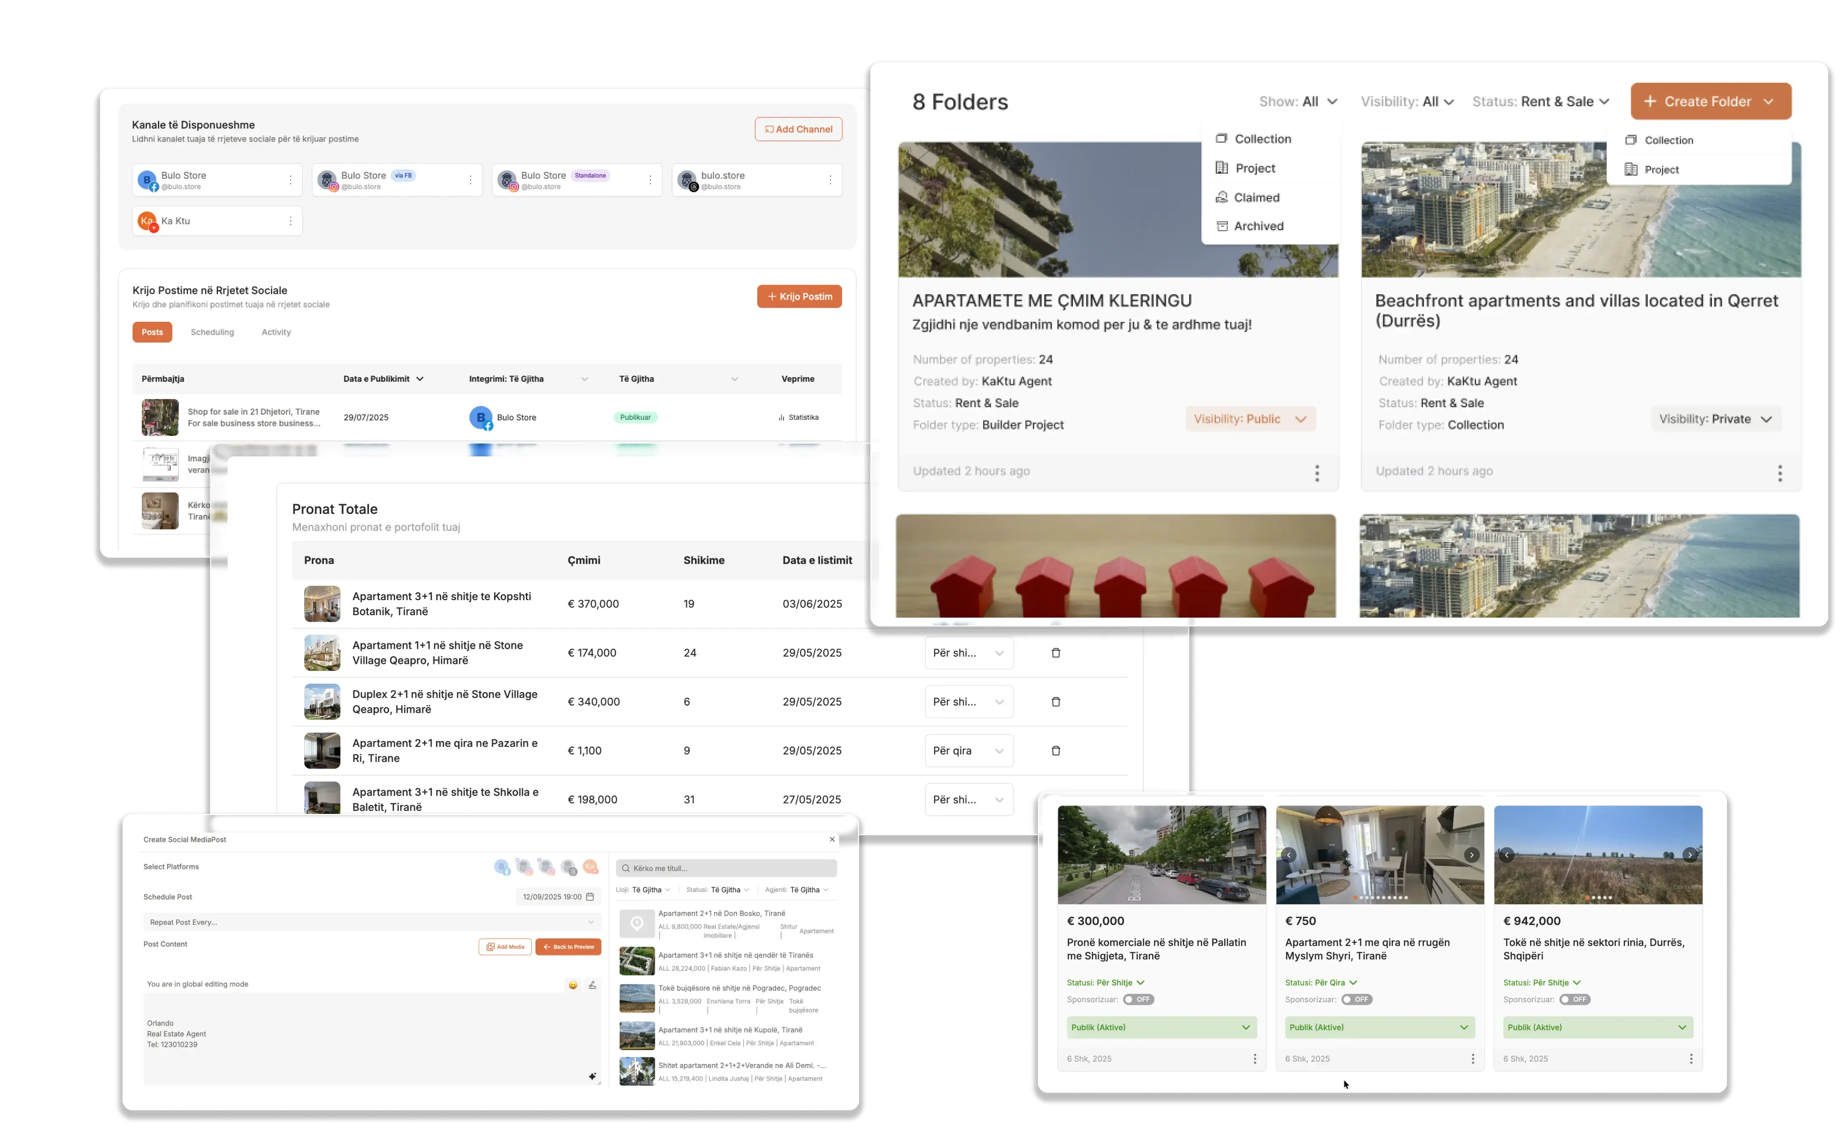Click the Back to Preview button
The width and height of the screenshot is (1847, 1139).
pos(568,947)
